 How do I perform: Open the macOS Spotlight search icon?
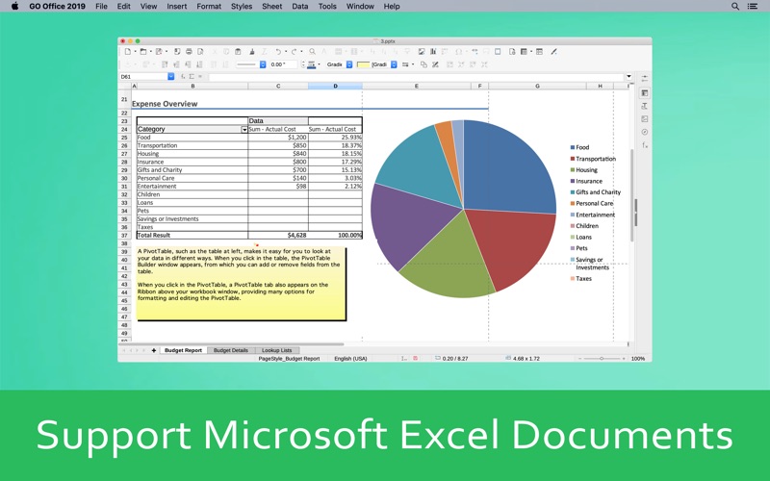pos(735,7)
